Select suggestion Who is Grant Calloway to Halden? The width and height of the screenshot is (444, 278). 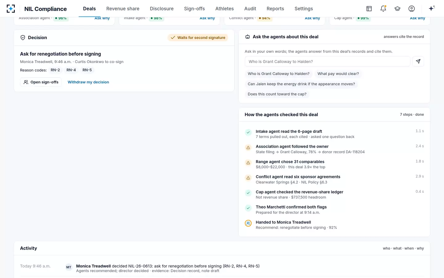278,74
